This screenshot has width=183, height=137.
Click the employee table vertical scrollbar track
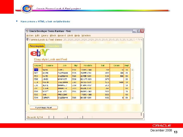pos(132,84)
